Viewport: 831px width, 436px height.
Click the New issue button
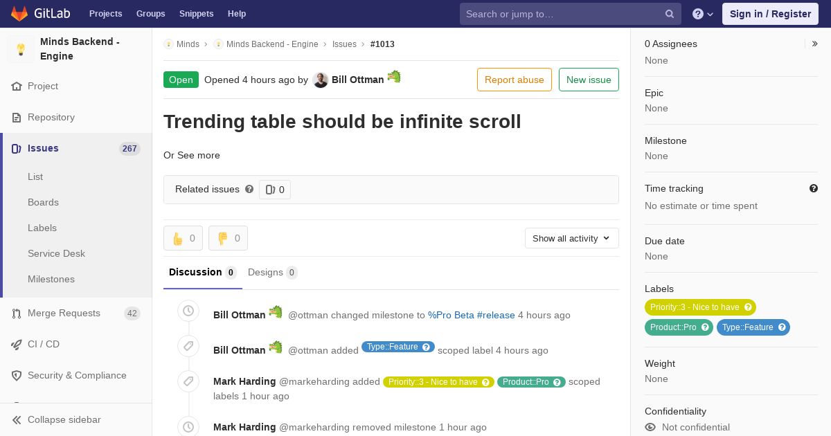click(x=589, y=80)
